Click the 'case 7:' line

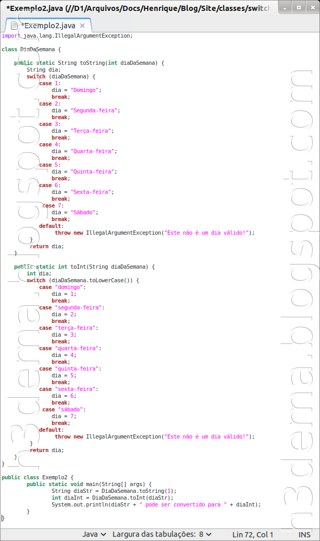tap(53, 205)
